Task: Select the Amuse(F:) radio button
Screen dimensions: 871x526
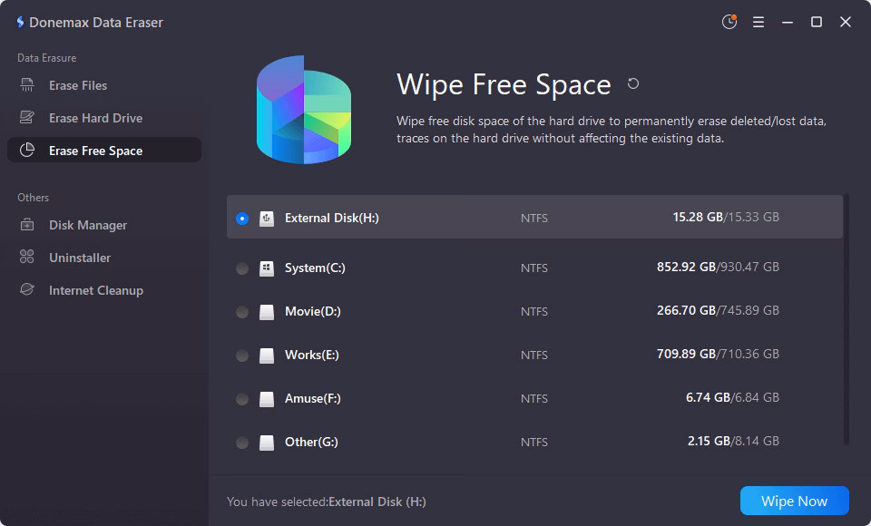Action: [242, 399]
